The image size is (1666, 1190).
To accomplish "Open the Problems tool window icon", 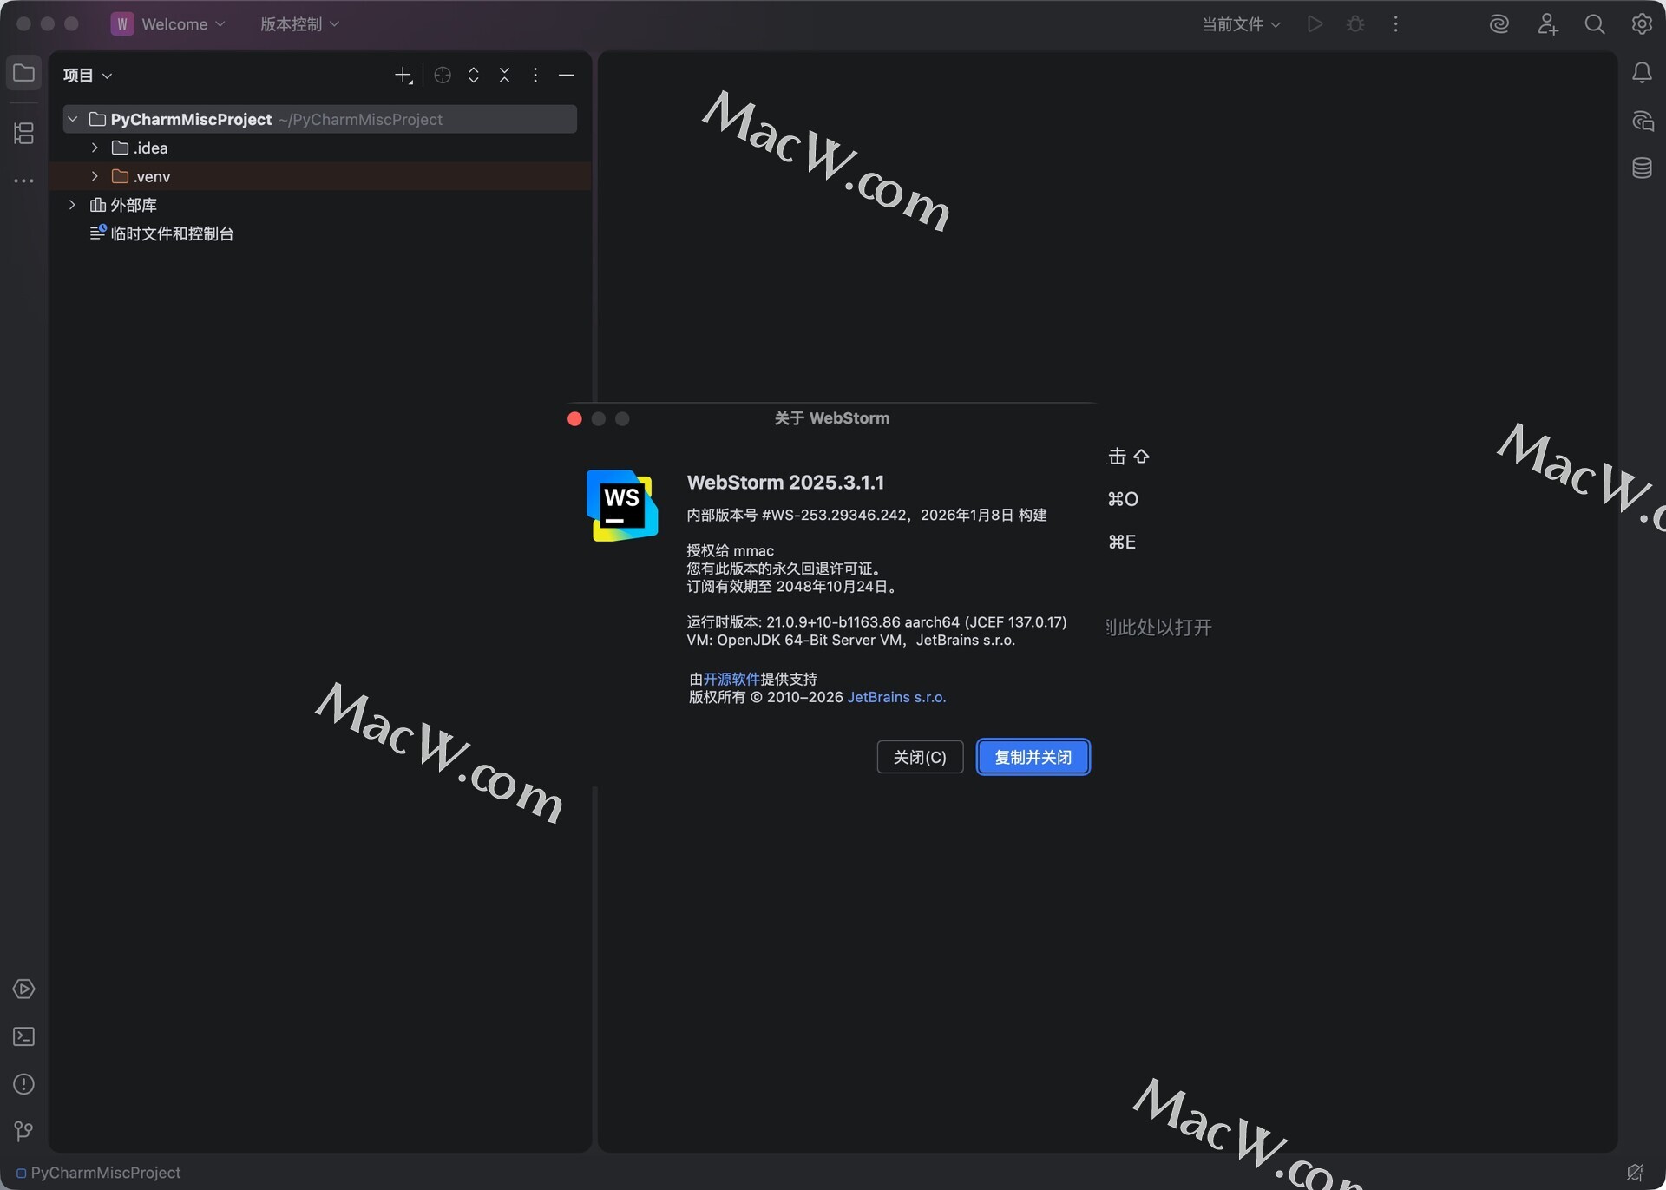I will click(x=23, y=1084).
